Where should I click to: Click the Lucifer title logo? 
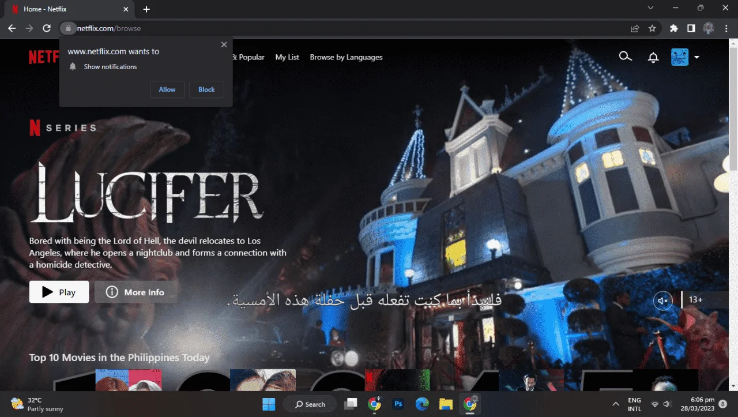(146, 193)
